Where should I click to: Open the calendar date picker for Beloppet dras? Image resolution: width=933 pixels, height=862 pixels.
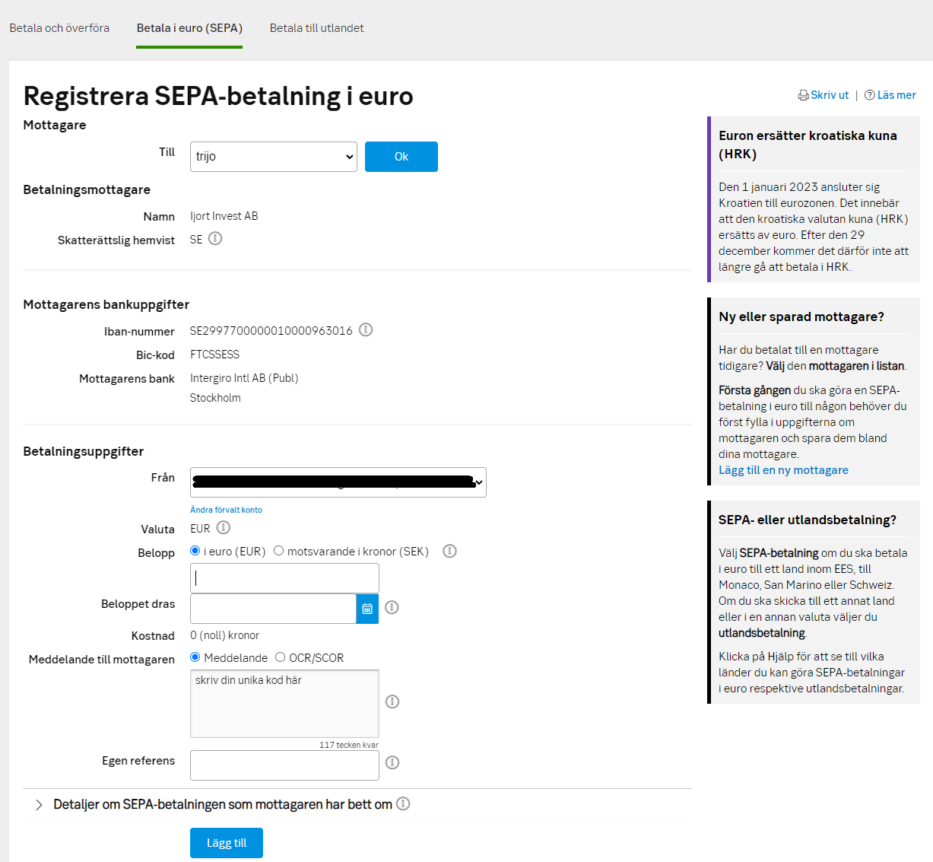pyautogui.click(x=367, y=609)
